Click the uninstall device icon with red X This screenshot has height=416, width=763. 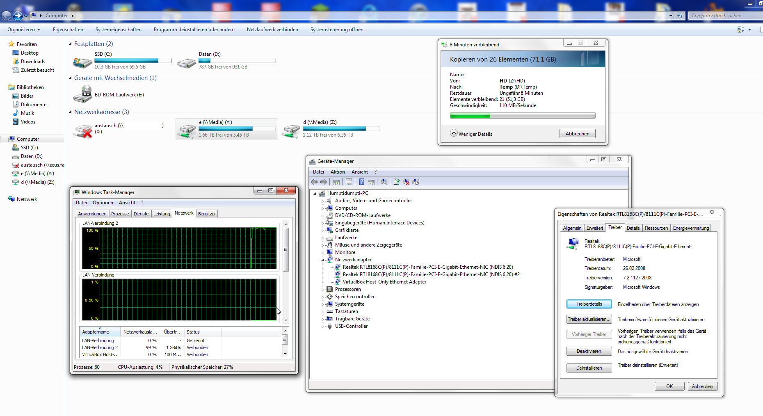click(406, 182)
